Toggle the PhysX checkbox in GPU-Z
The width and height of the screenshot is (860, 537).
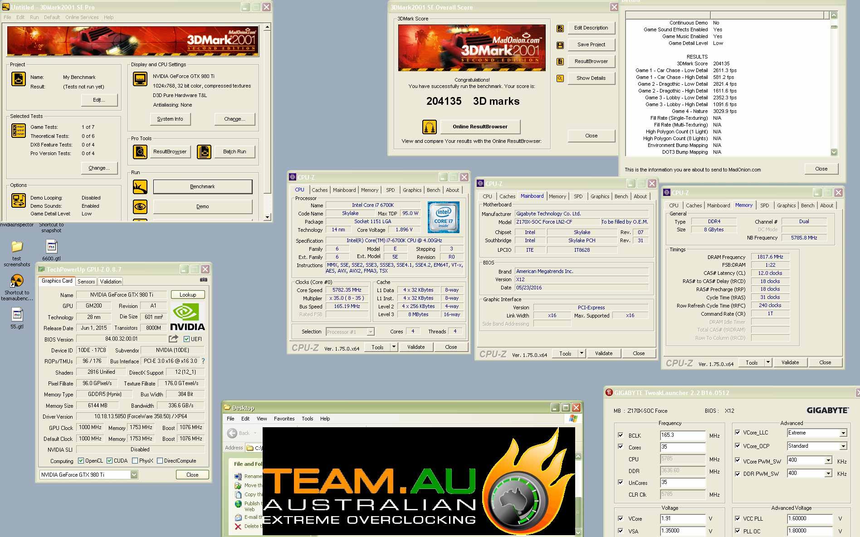(135, 460)
